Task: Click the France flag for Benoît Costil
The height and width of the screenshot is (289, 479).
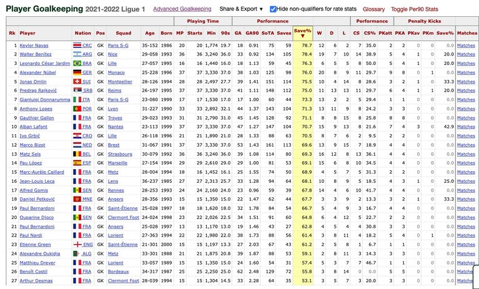Action: point(77,272)
